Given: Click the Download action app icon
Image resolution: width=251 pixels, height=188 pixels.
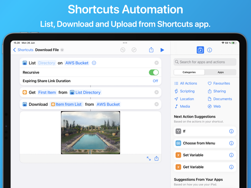Looking at the screenshot, I should pyautogui.click(x=25, y=104).
